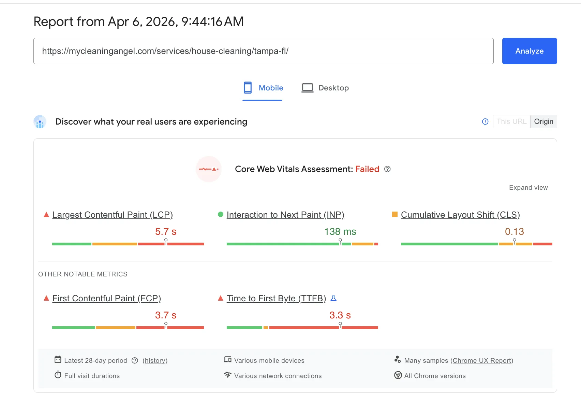581x402 pixels.
Task: Select the This URL scope option
Action: (x=511, y=121)
